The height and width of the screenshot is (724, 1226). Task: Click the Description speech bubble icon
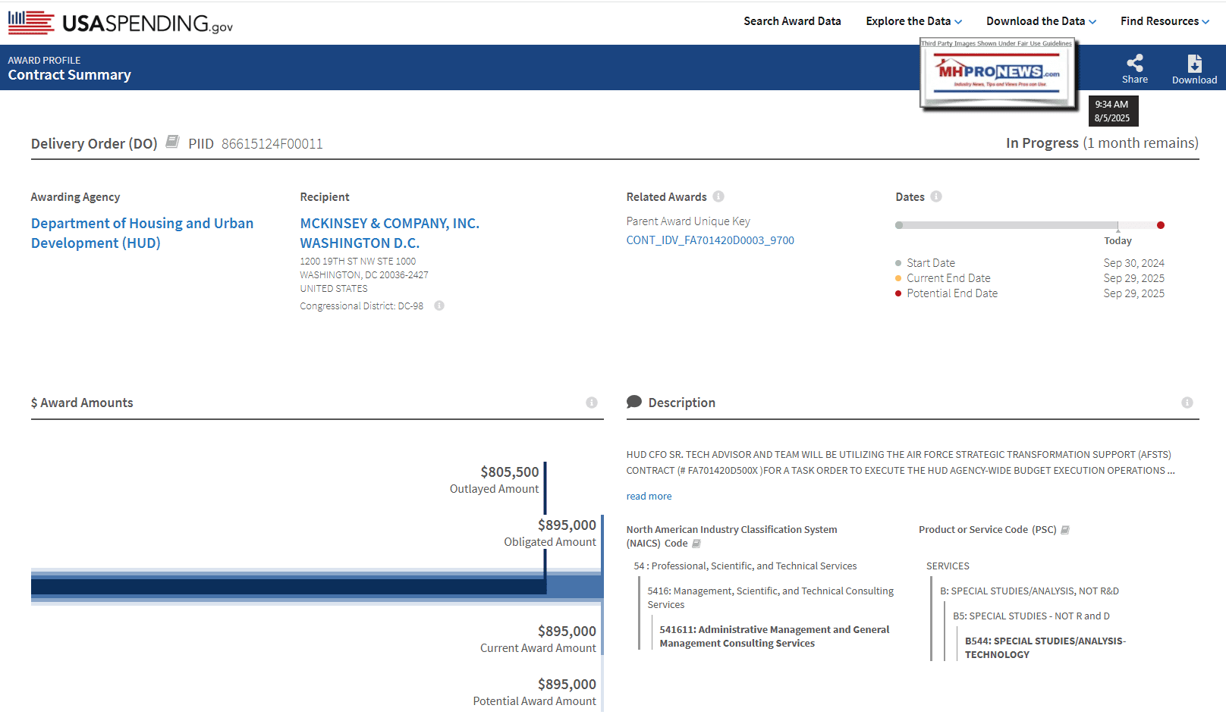634,402
